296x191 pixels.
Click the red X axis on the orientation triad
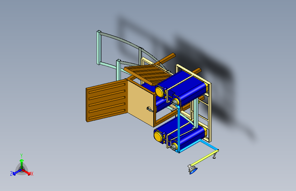click(26, 172)
